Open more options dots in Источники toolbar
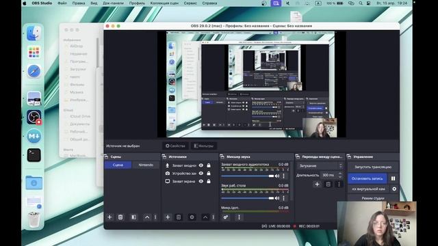This screenshot has height=246, width=438. coord(213,217)
